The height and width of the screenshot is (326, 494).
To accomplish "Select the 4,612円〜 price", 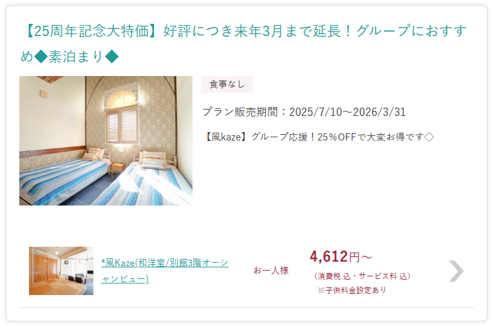I will coord(341,256).
